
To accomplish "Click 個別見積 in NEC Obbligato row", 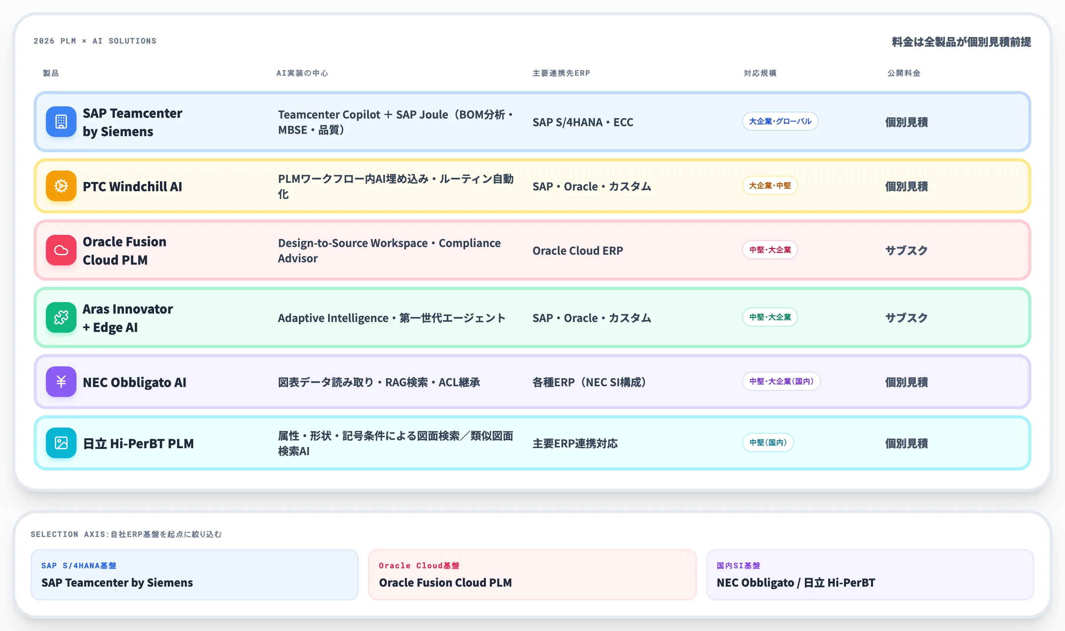I will (906, 382).
